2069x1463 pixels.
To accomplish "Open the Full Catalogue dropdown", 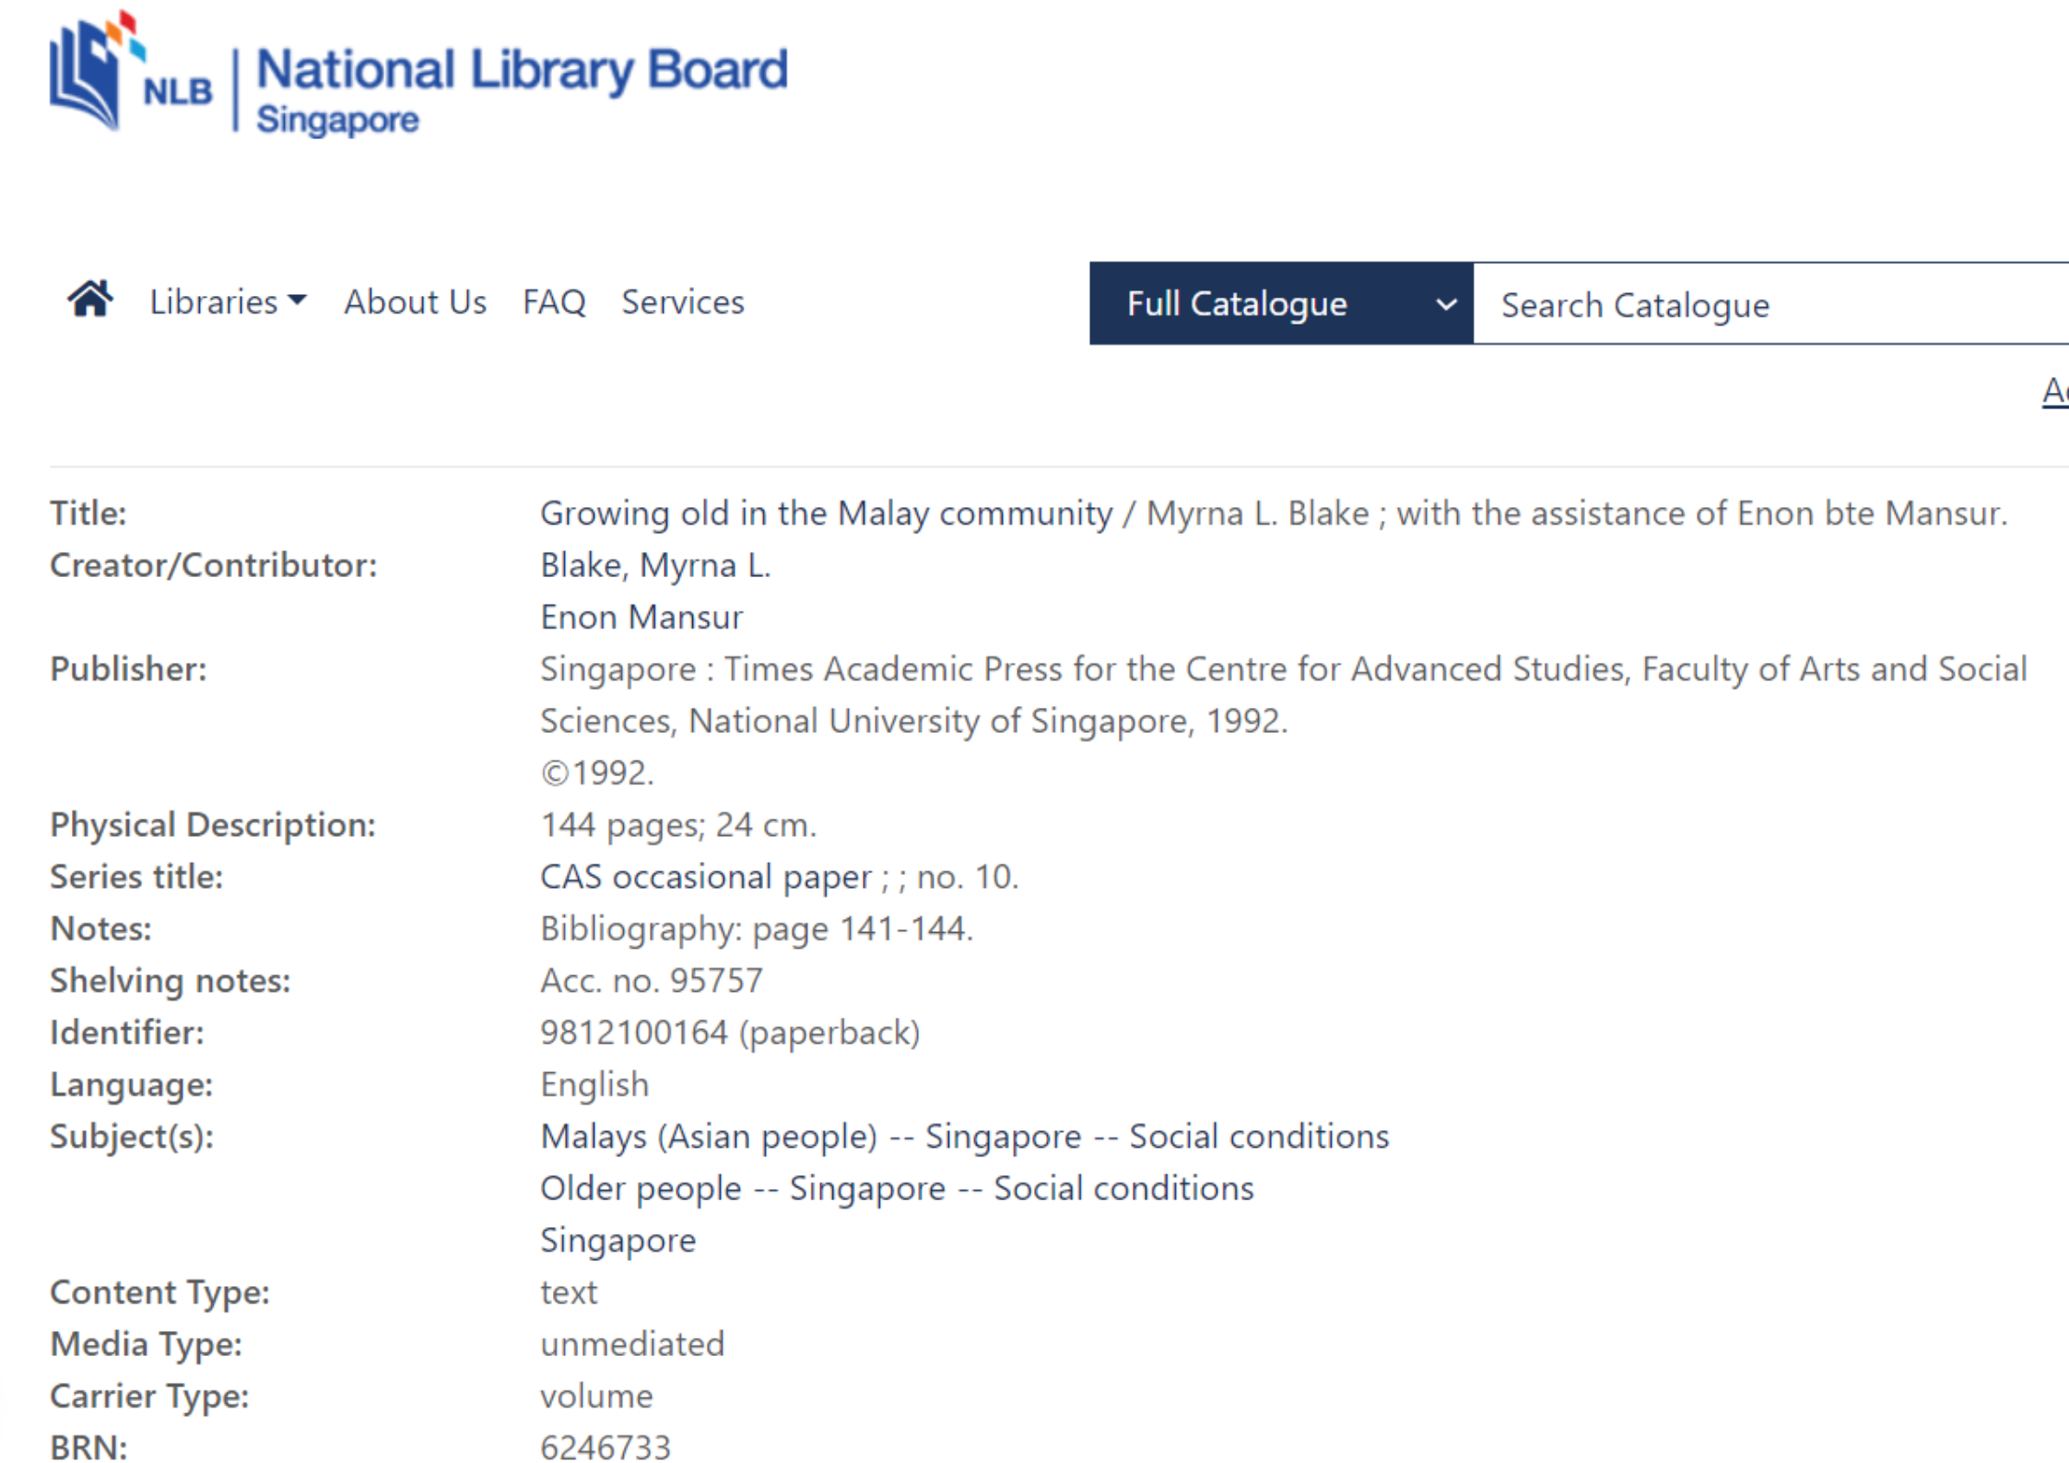I will [x=1237, y=304].
